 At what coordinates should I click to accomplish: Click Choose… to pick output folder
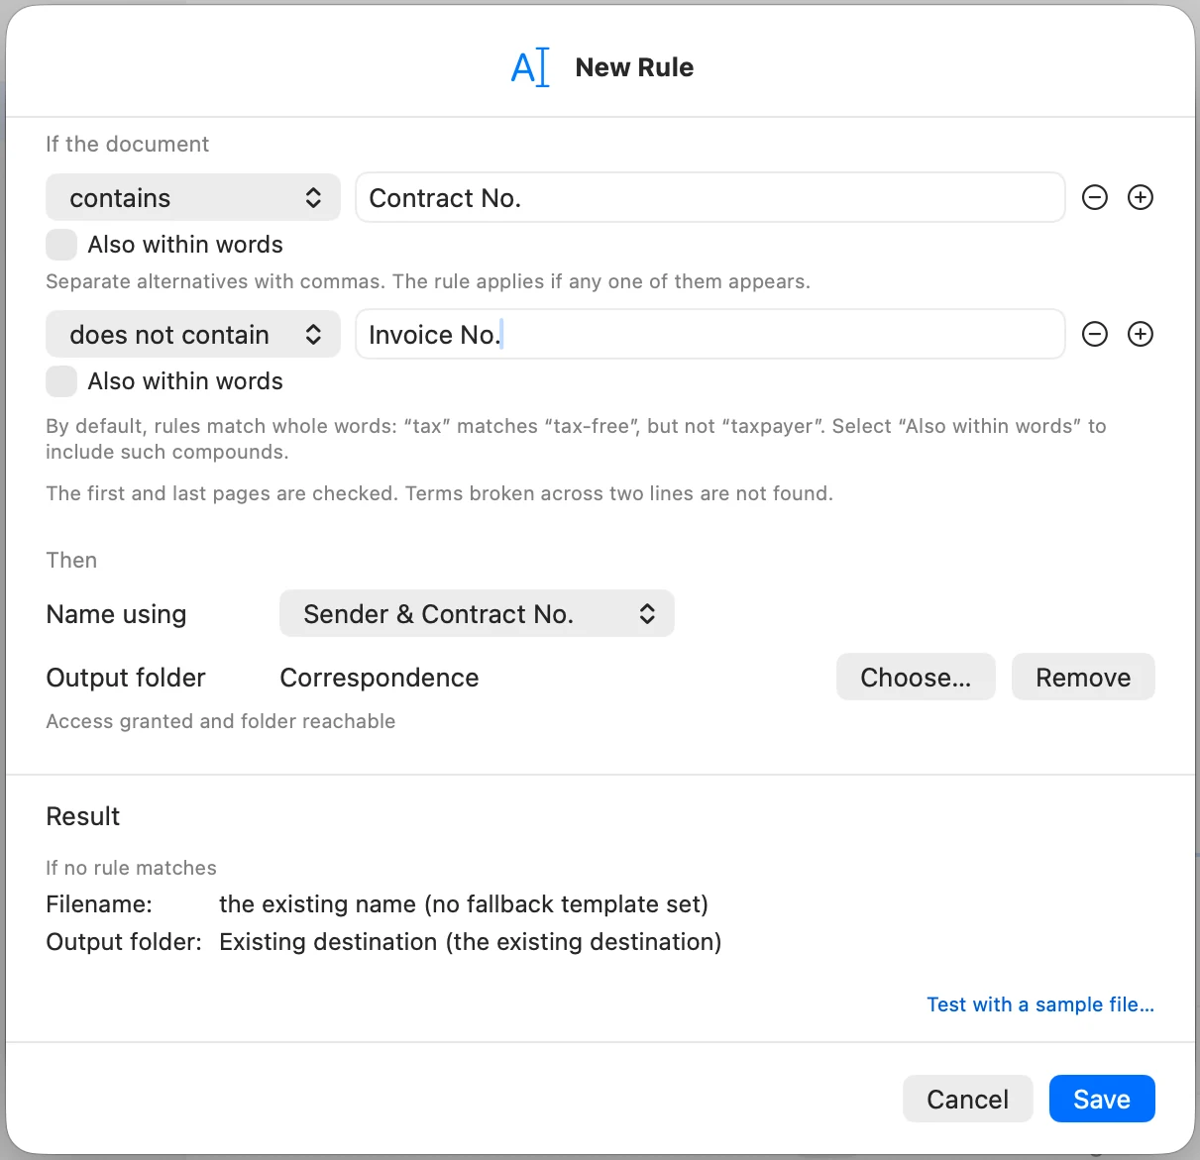tap(916, 678)
